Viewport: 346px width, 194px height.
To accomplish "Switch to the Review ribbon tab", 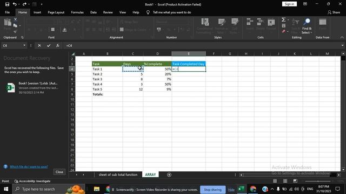I will (108, 12).
